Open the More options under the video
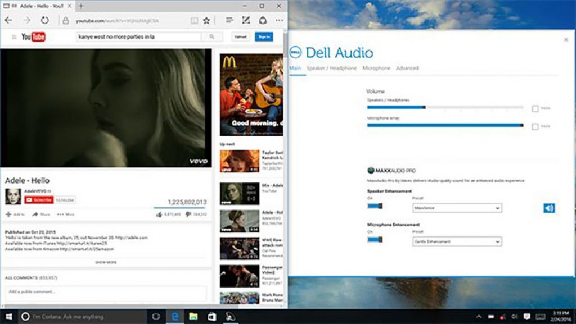This screenshot has width=576, height=324. (66, 215)
